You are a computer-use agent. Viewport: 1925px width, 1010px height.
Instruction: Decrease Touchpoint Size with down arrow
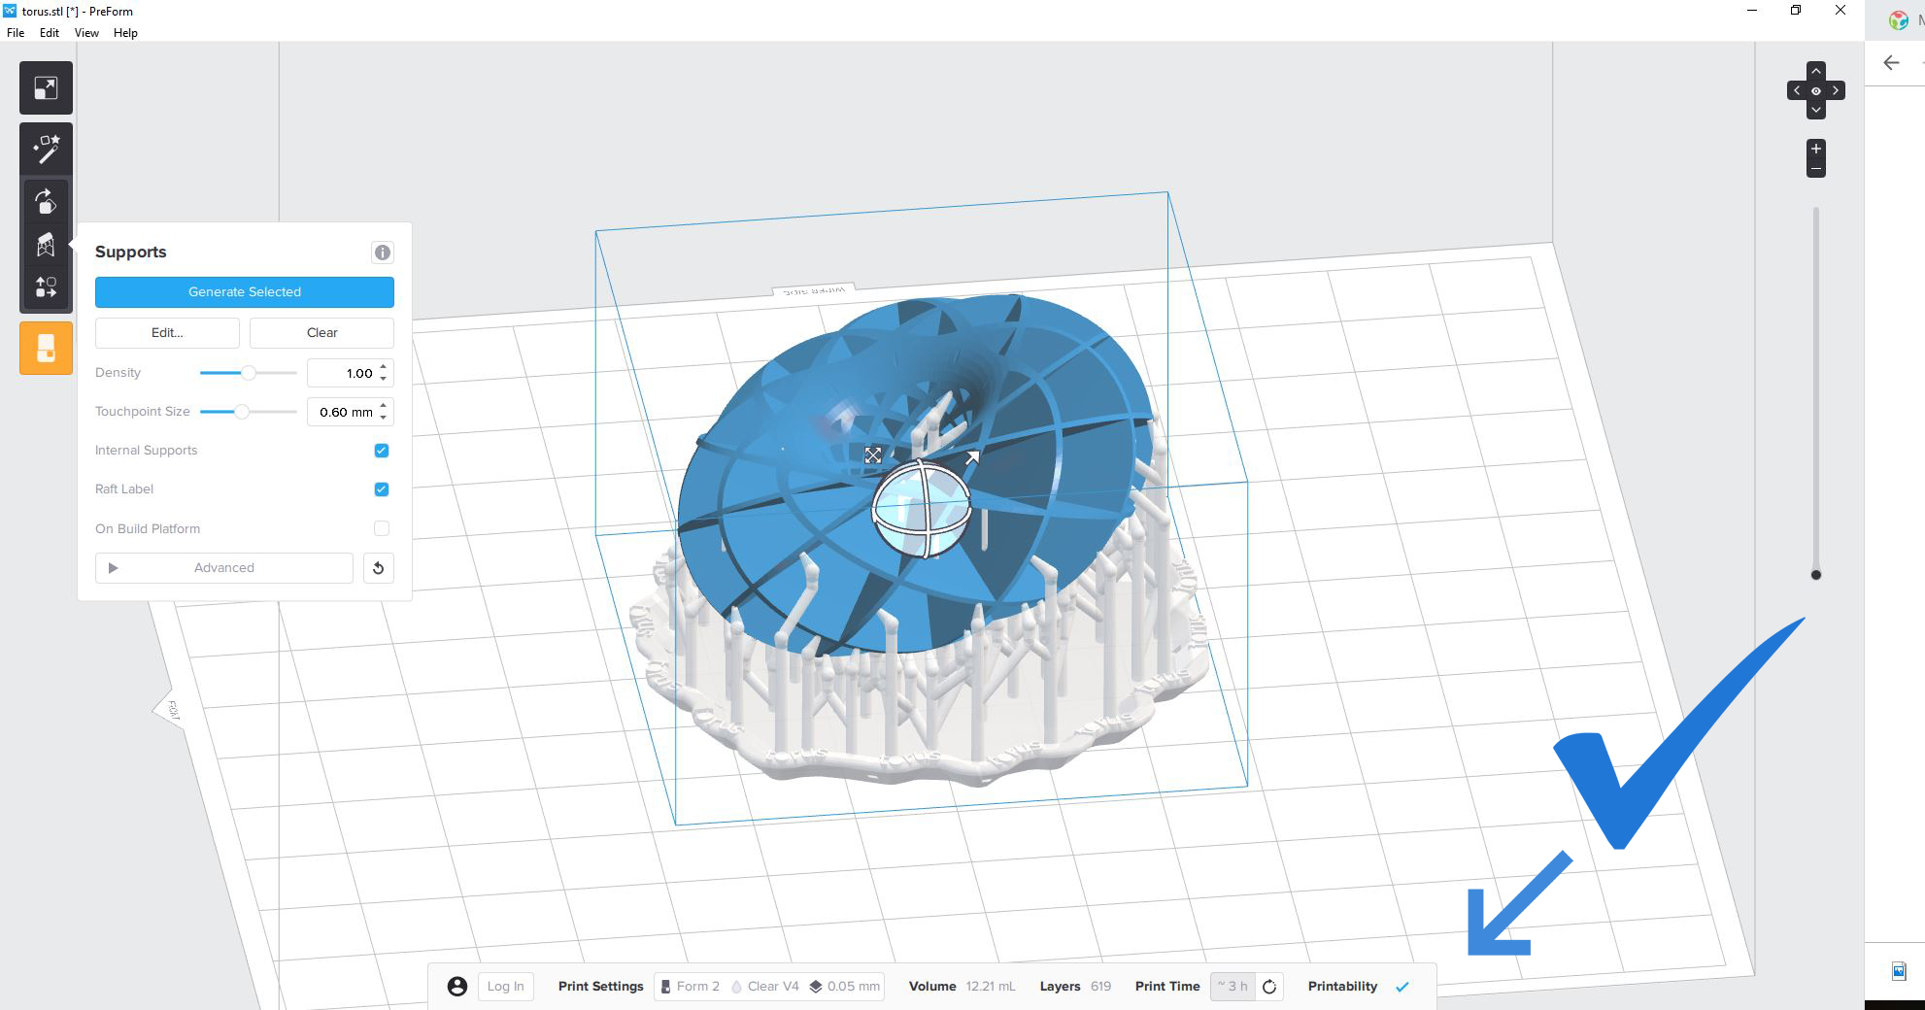point(384,418)
